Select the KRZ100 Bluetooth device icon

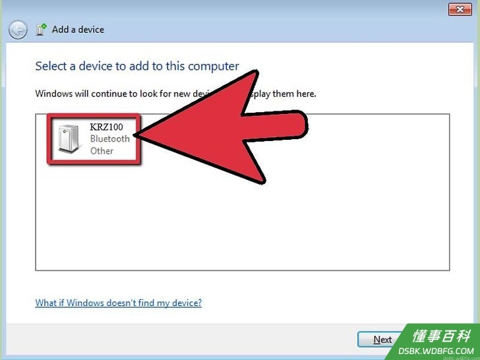coord(69,138)
